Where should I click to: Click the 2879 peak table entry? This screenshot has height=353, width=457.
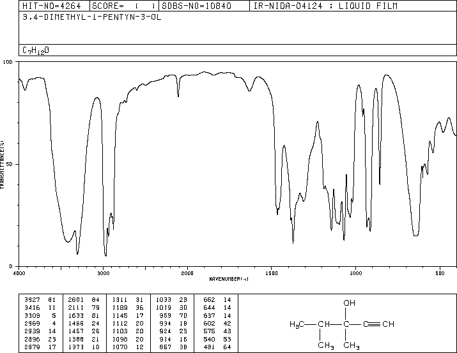tap(40, 347)
